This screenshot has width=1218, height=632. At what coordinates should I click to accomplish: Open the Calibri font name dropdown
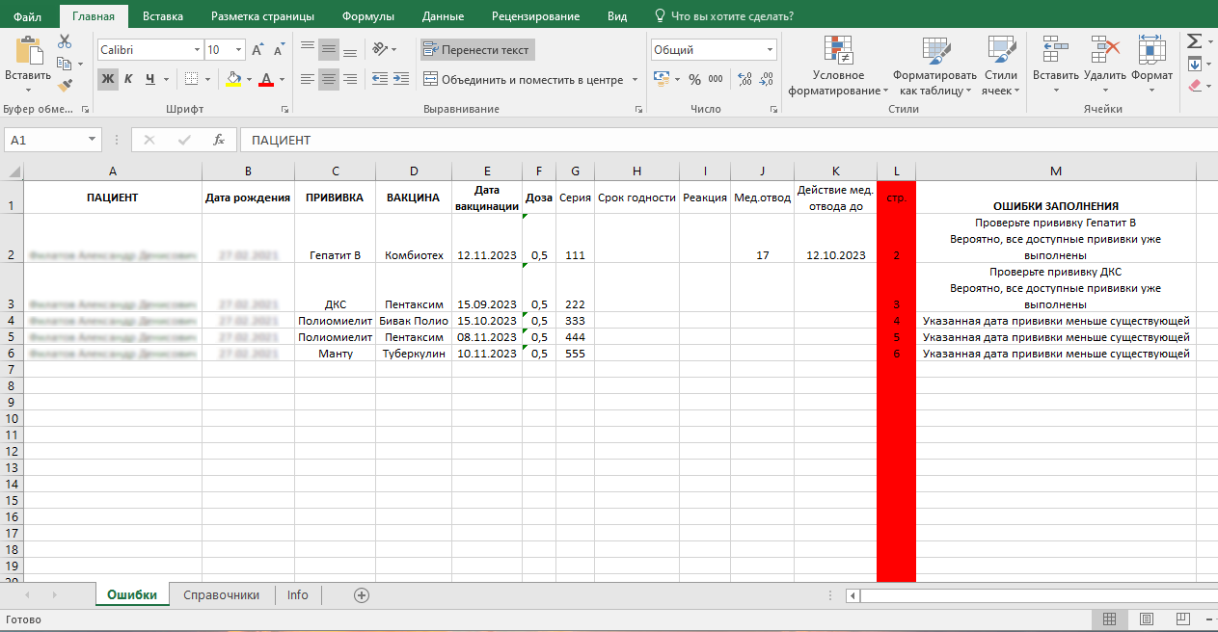click(197, 50)
